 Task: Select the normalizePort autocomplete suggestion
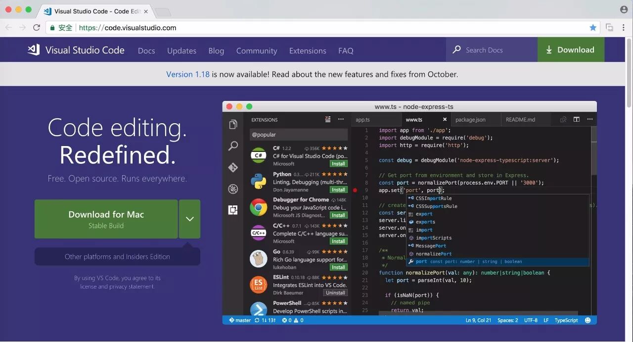pyautogui.click(x=497, y=254)
